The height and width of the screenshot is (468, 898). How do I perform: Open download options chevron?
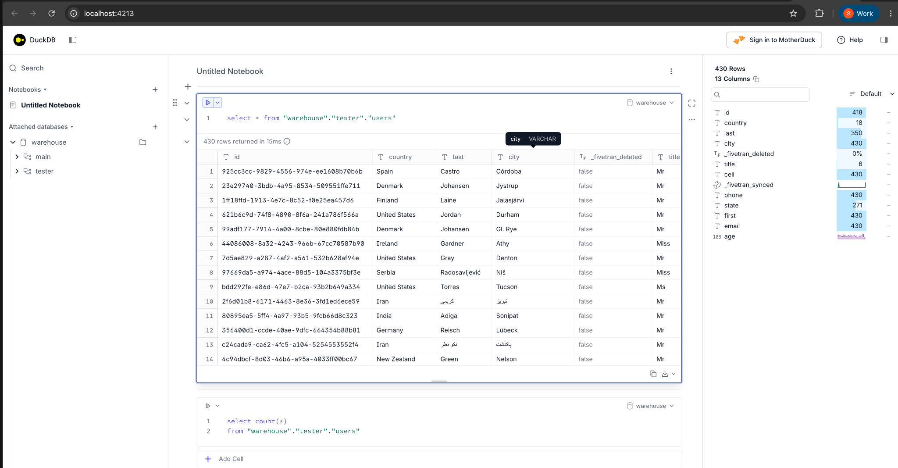674,374
